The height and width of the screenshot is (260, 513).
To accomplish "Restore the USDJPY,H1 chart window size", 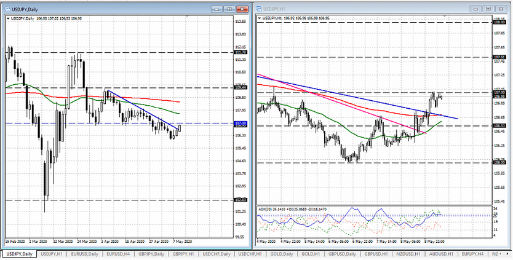I will 487,9.
